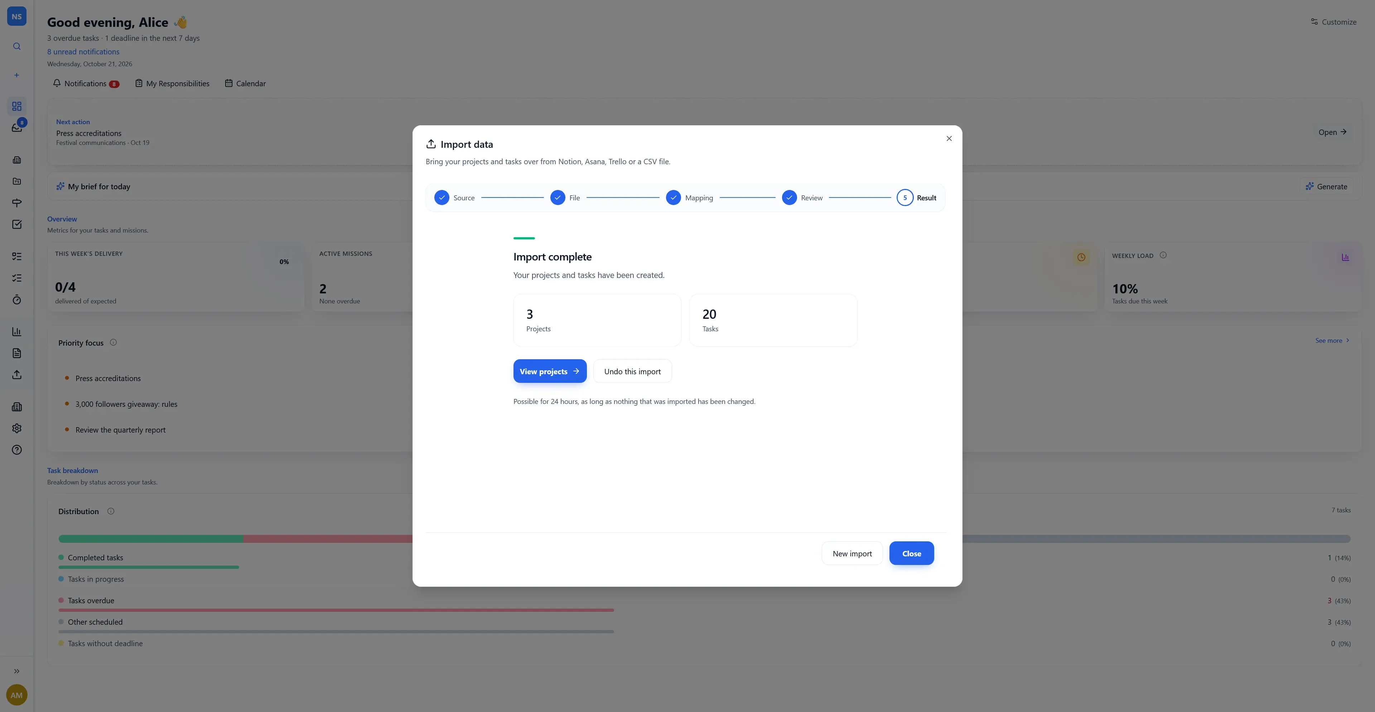The image size is (1375, 712).
Task: Open the My Responsibilities tab
Action: tap(172, 84)
